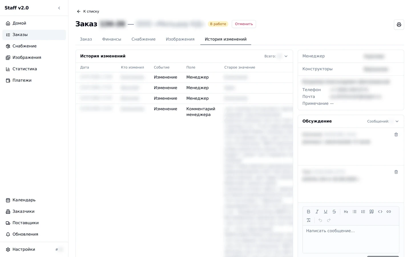
Task: Add a hyperlink in the message editor
Action: (x=389, y=212)
